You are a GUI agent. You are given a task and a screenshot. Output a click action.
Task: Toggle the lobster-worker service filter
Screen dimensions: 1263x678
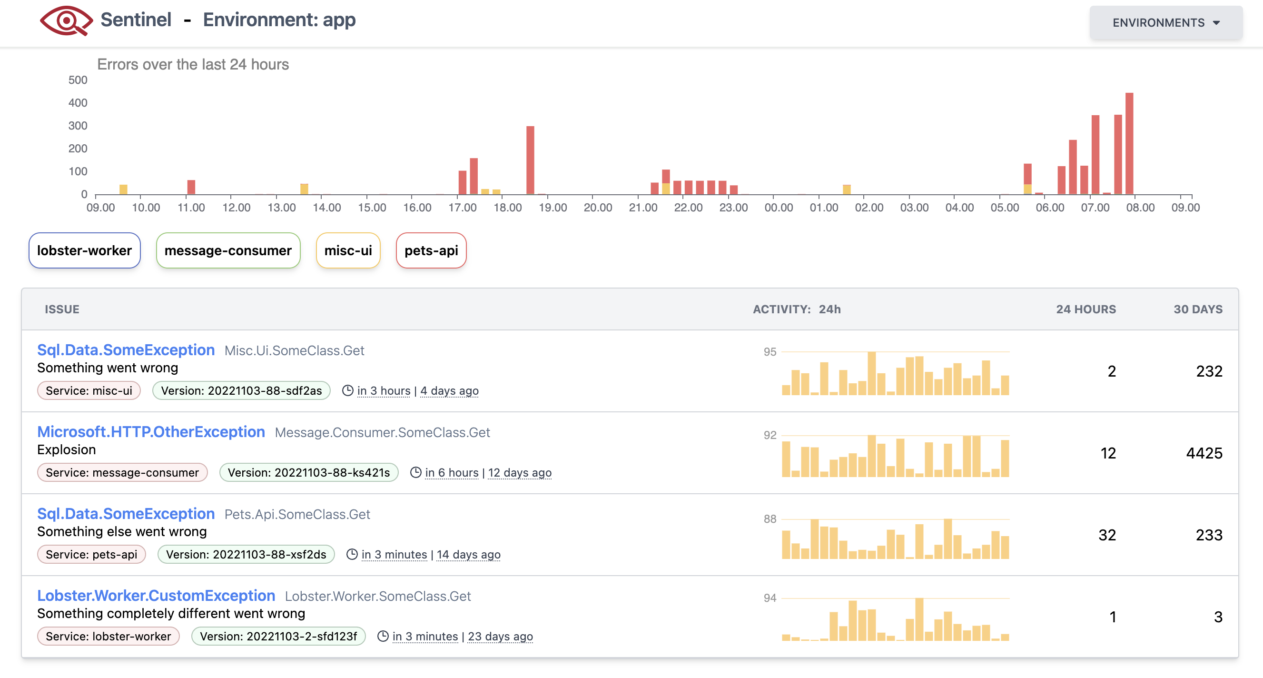[x=84, y=251]
